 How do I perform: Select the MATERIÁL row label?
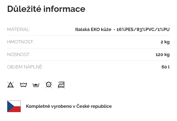[19, 29]
